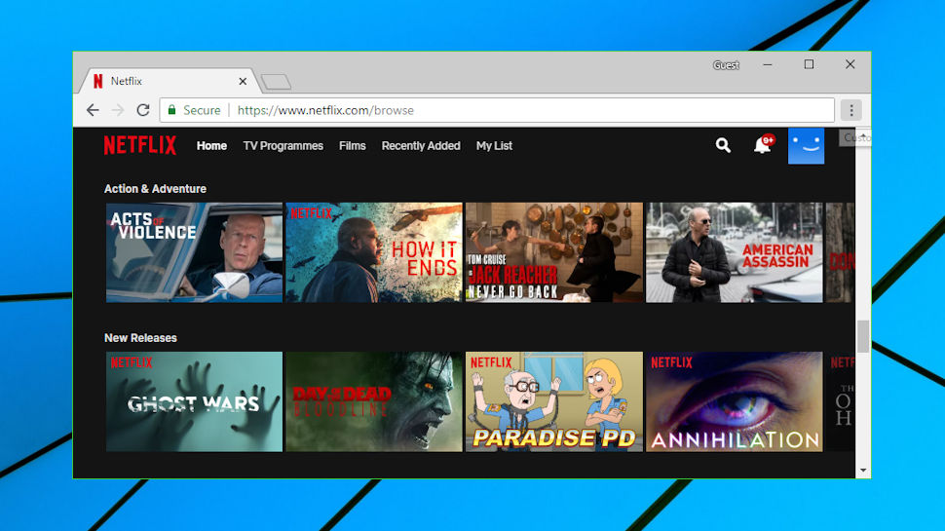
Task: Click the scrollbar up arrow
Action: [863, 135]
